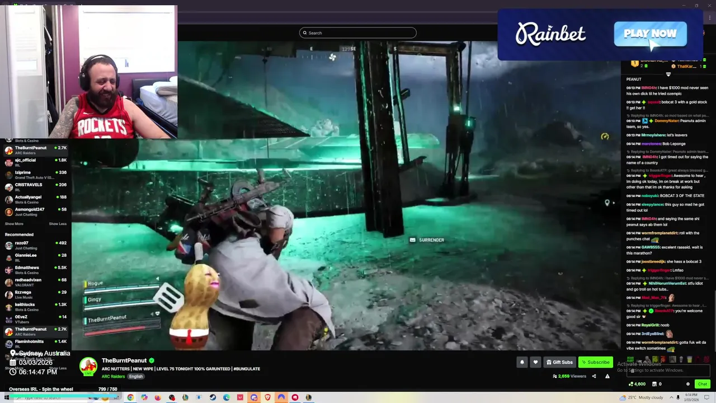Click TheBurntPeanut streamer avatar with LIVE badge
The height and width of the screenshot is (403, 716).
tap(88, 367)
